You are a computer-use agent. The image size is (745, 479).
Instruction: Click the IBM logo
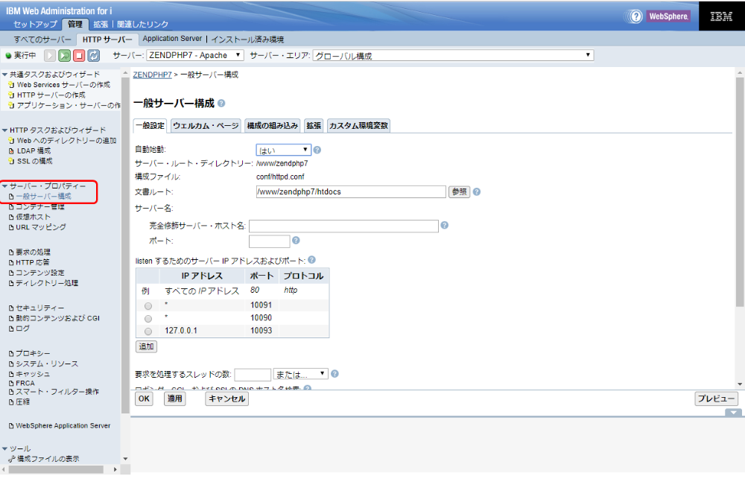pyautogui.click(x=721, y=16)
